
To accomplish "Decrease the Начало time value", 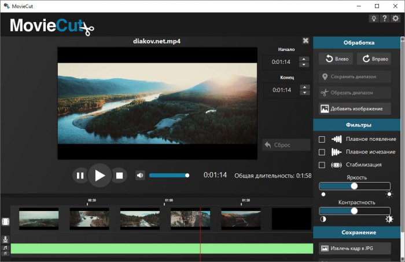I will tap(304, 64).
